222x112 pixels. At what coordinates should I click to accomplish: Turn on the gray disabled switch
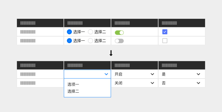(x=119, y=41)
